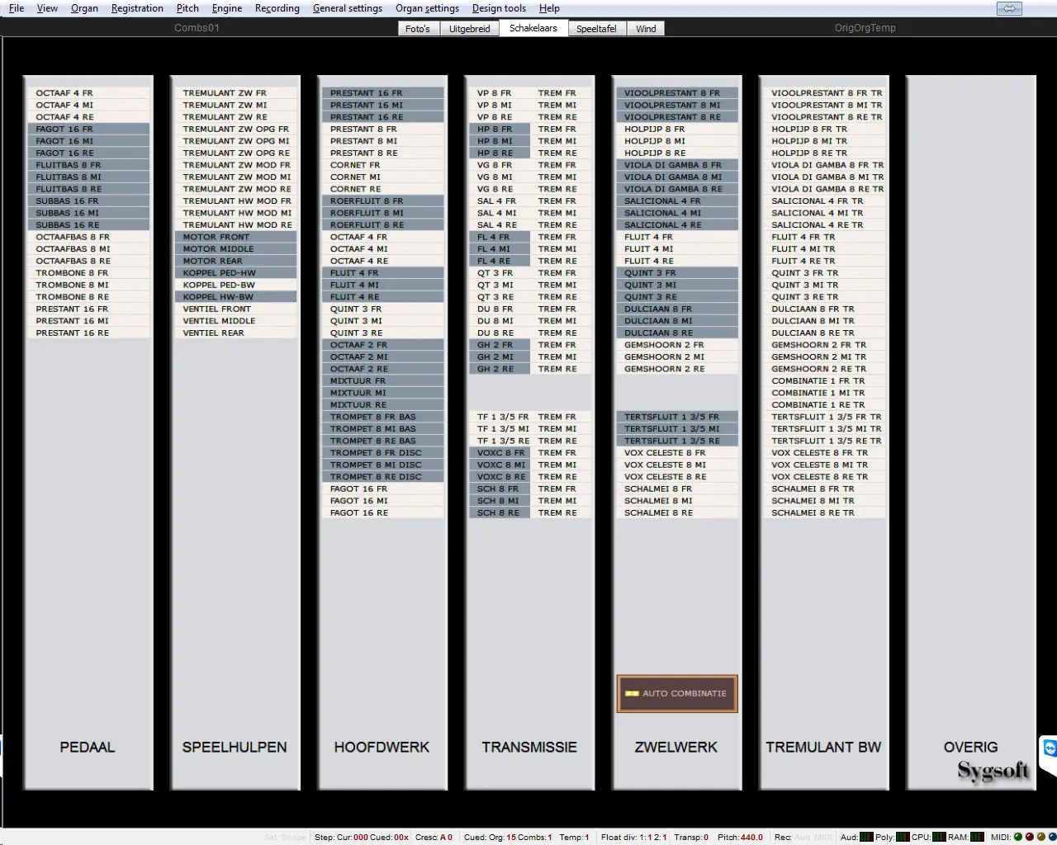Screen dimensions: 1057x845
Task: Toggle the AUTO COMBINATIE switch
Action: click(676, 693)
